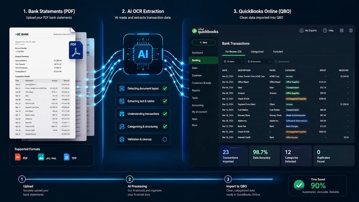Click the 12 Categories Detected card
The height and width of the screenshot is (202, 359).
click(297, 156)
